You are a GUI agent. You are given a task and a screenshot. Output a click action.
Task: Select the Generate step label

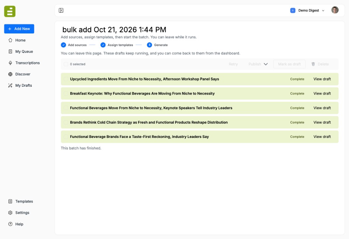161,45
